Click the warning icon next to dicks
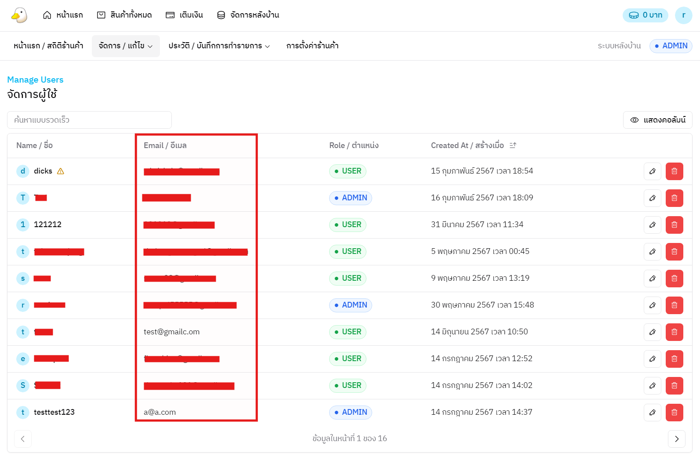Screen dimensions: 700x460 pos(61,171)
